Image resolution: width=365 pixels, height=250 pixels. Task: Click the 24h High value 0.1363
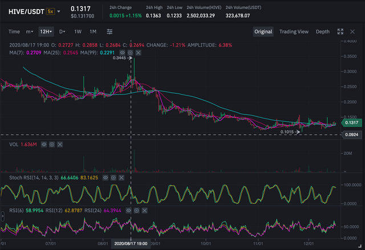pyautogui.click(x=153, y=15)
